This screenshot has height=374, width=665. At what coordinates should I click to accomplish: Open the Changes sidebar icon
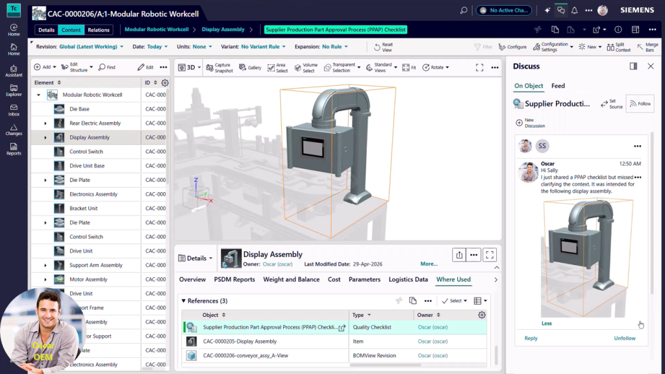(x=14, y=130)
